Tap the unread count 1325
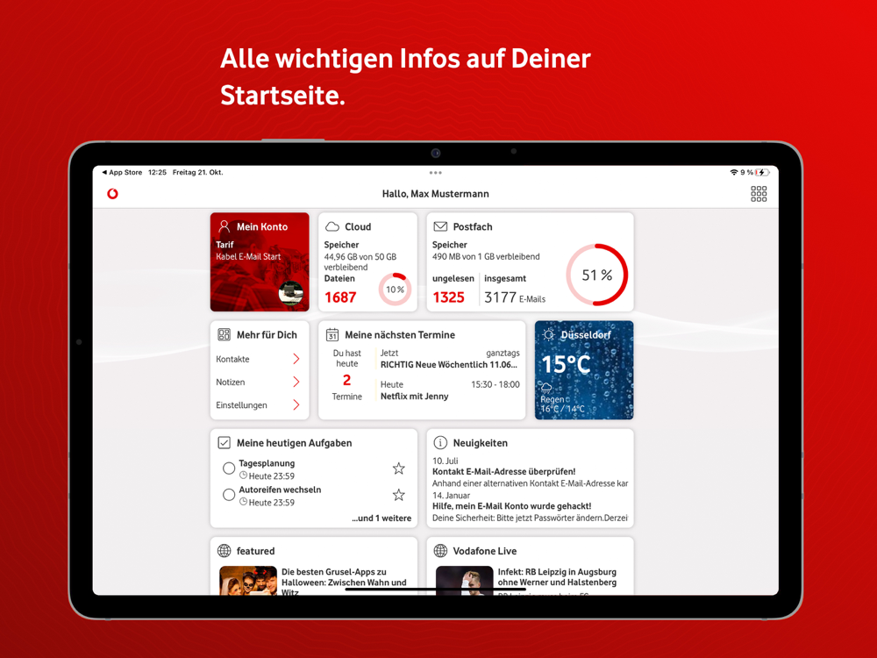The width and height of the screenshot is (877, 658). pyautogui.click(x=448, y=297)
